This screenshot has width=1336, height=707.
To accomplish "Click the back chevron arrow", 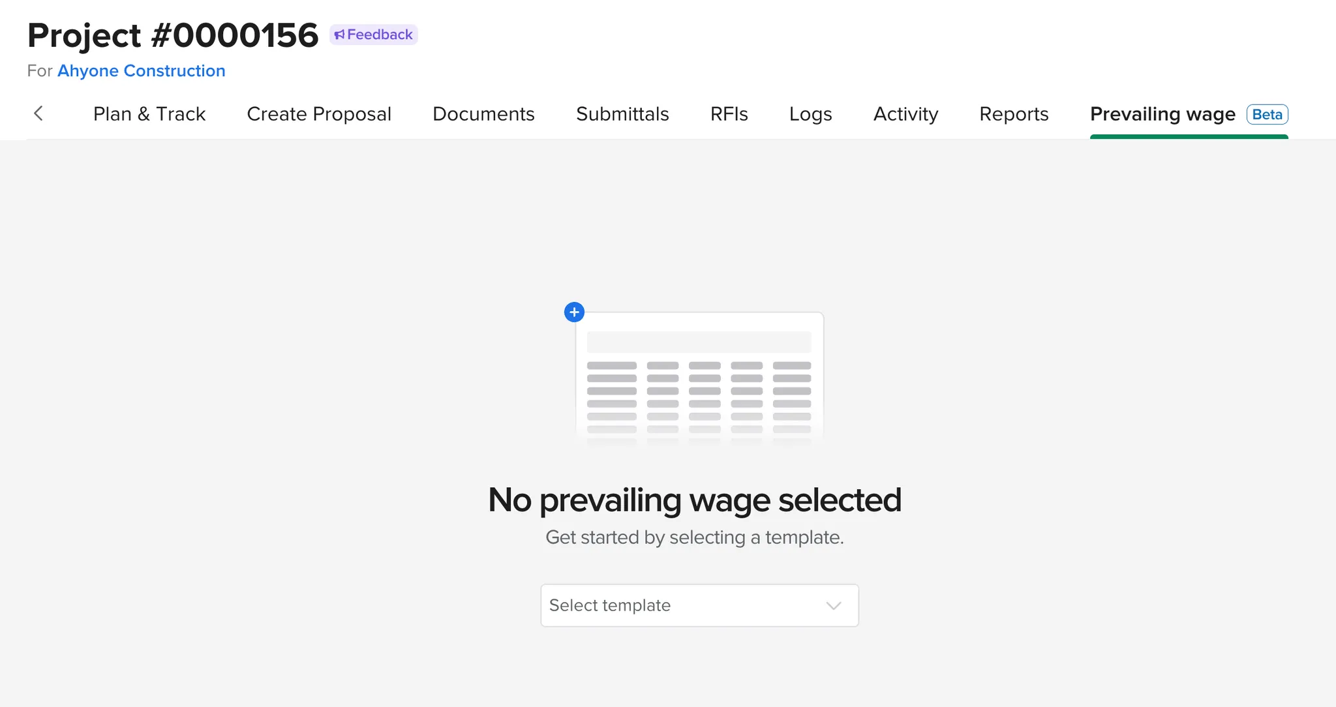I will 39,113.
